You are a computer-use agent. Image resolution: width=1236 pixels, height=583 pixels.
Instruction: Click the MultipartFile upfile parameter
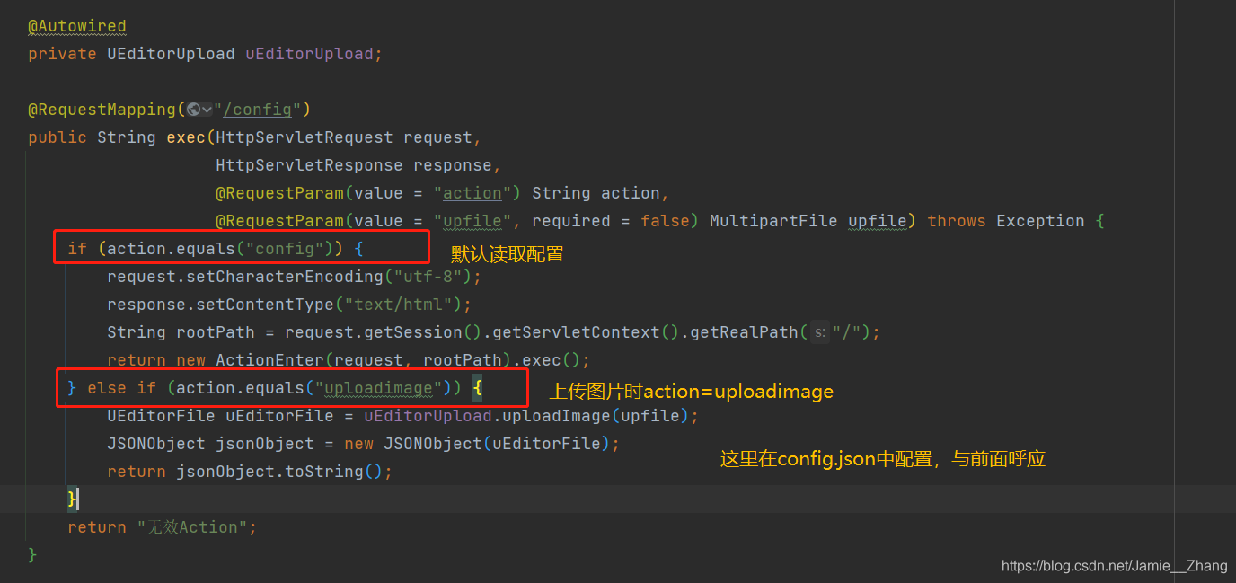point(808,221)
